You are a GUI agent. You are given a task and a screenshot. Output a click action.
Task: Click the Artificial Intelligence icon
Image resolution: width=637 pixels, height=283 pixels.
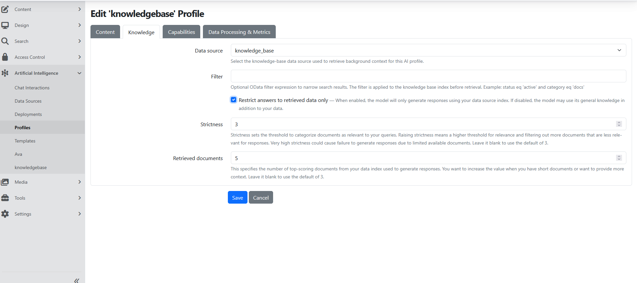[x=5, y=73]
